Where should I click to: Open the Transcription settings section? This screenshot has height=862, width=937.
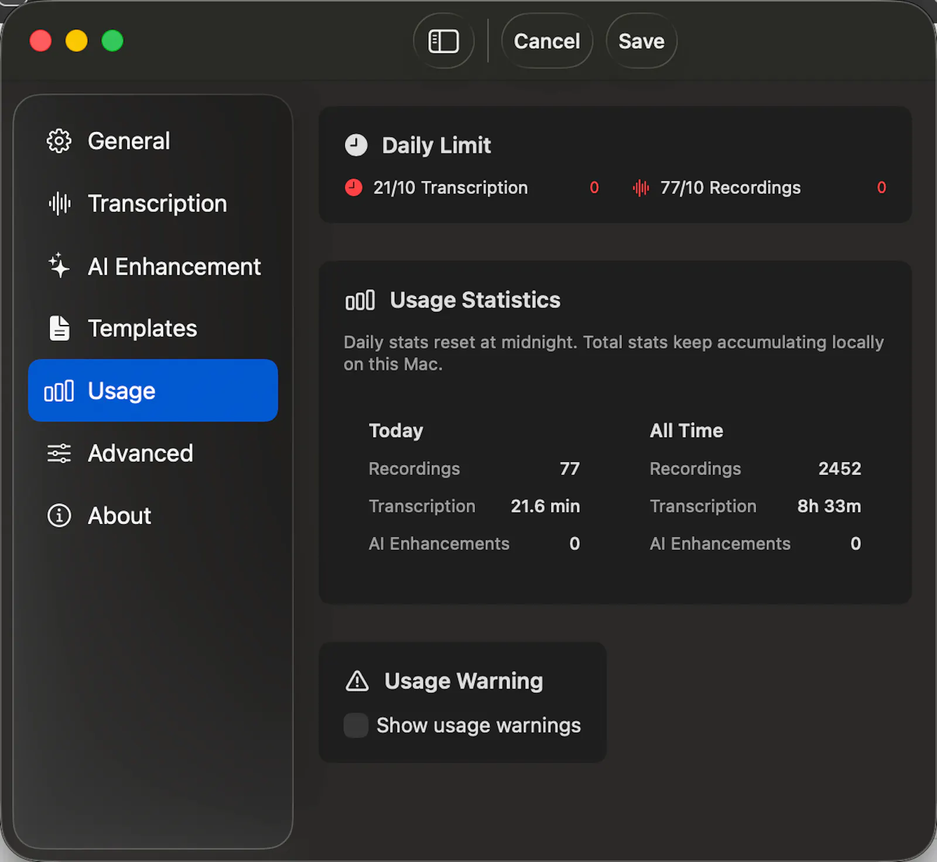(x=153, y=204)
